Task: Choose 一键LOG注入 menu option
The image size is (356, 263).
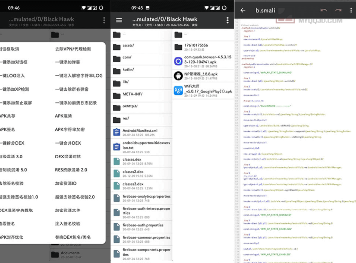Action: 12,76
